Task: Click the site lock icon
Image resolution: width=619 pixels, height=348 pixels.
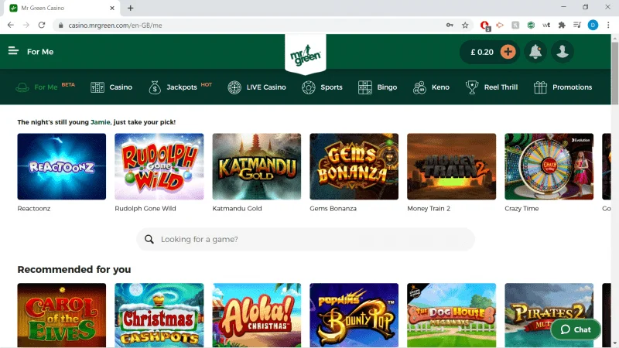Action: 60,26
